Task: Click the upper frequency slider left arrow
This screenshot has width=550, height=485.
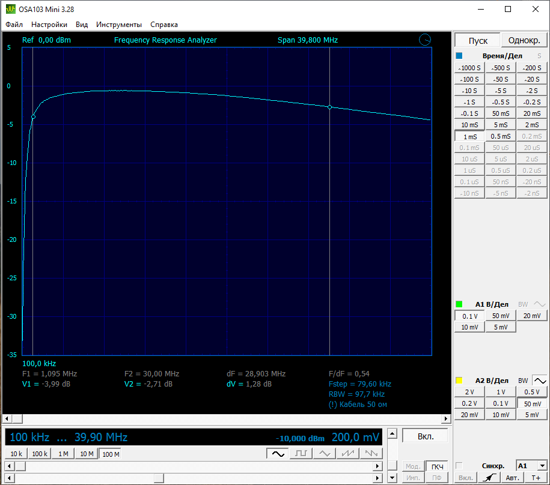Action: tap(9, 466)
